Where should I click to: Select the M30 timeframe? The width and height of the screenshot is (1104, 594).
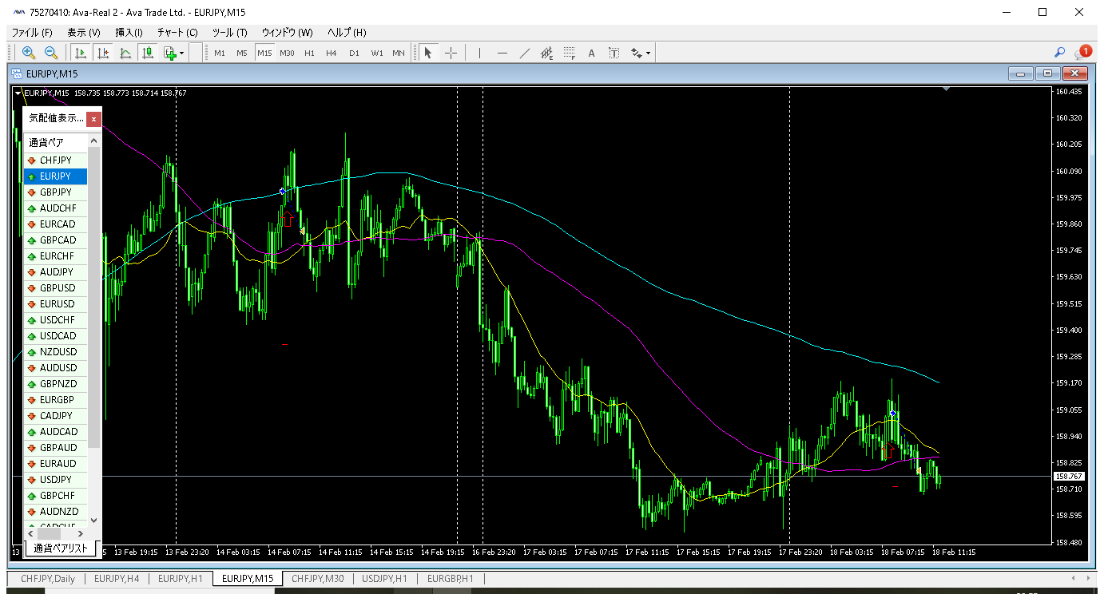pos(287,53)
